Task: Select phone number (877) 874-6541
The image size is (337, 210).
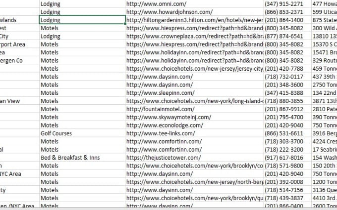Action: click(287, 36)
